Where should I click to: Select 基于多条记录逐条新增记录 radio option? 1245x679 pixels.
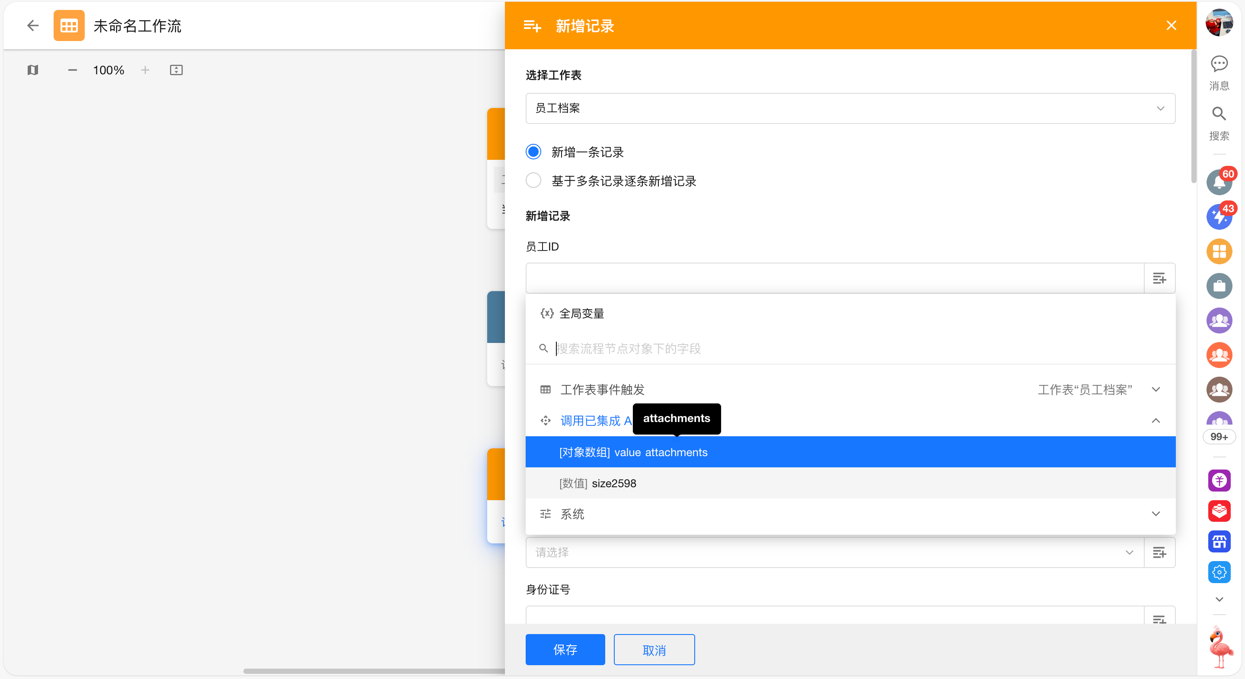(533, 181)
